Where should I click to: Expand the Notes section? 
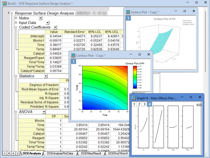tap(16, 18)
